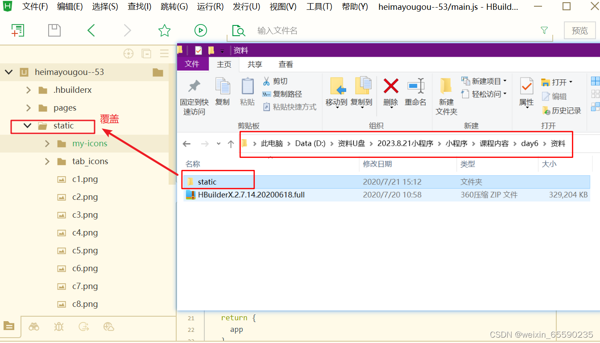The image size is (600, 343).
Task: Click 课程内容 in the address path
Action: coord(494,144)
